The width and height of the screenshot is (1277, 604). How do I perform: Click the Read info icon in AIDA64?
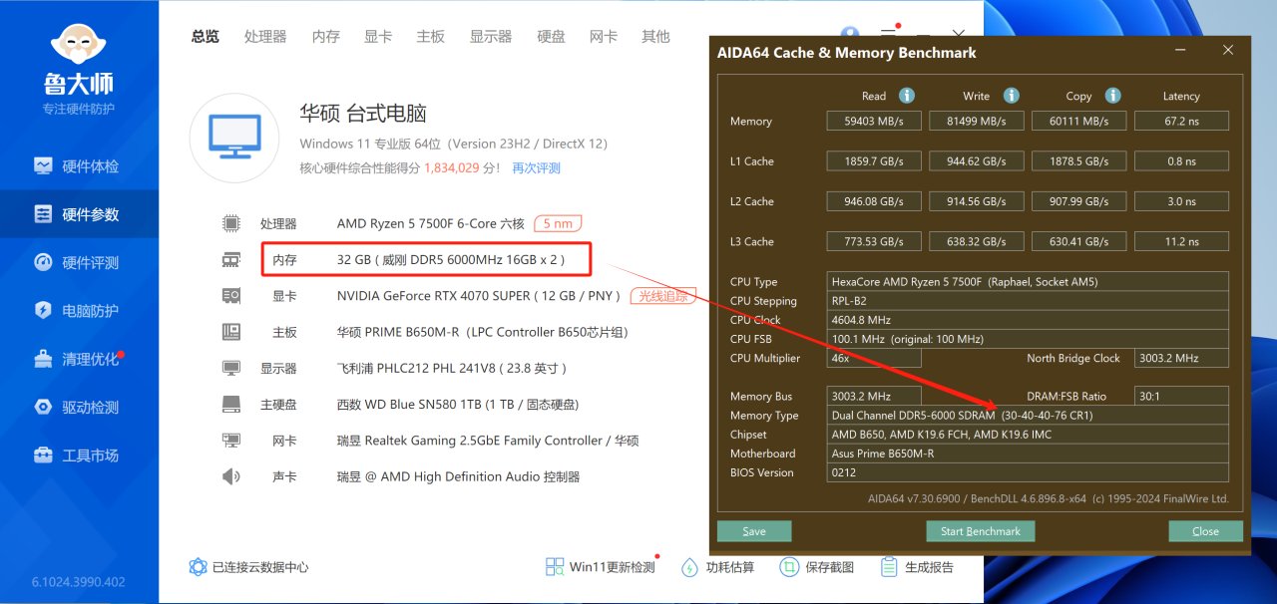pyautogui.click(x=907, y=96)
